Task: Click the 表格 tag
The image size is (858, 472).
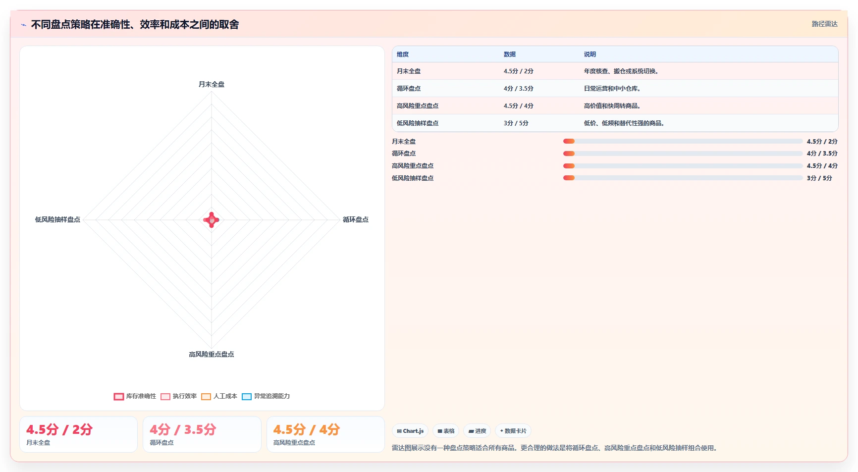Action: coord(446,431)
